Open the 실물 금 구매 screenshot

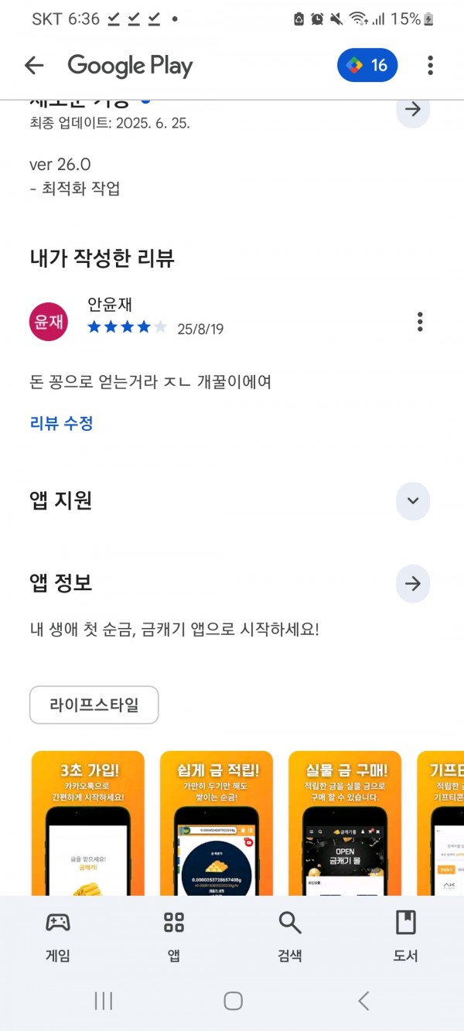click(345, 823)
